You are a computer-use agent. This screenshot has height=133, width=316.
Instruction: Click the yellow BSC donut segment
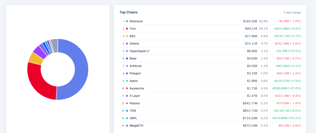click(x=35, y=58)
